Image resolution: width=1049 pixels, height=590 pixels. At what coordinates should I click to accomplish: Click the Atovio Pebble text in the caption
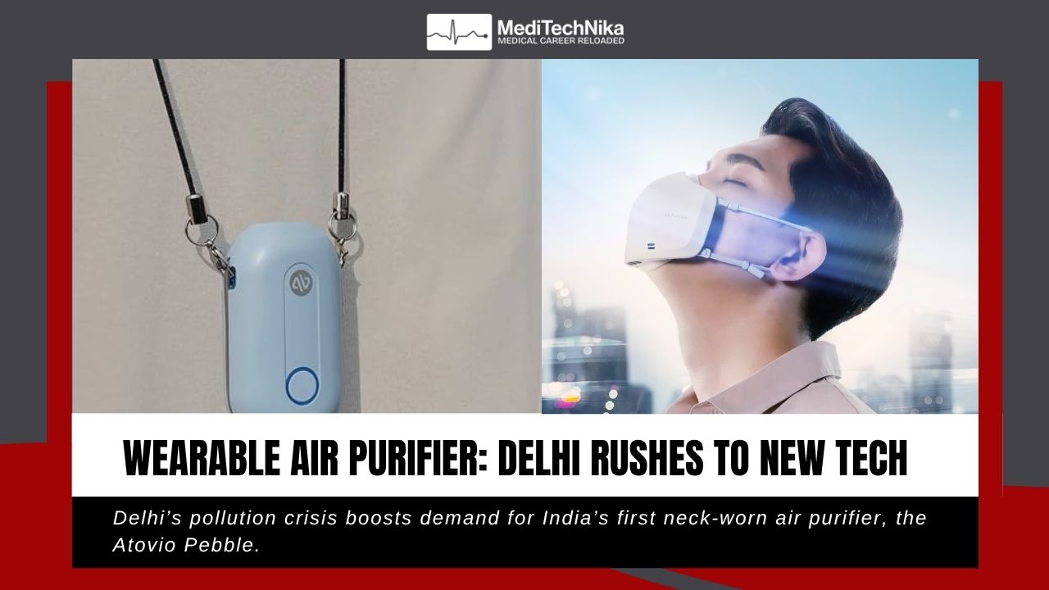coord(186,545)
